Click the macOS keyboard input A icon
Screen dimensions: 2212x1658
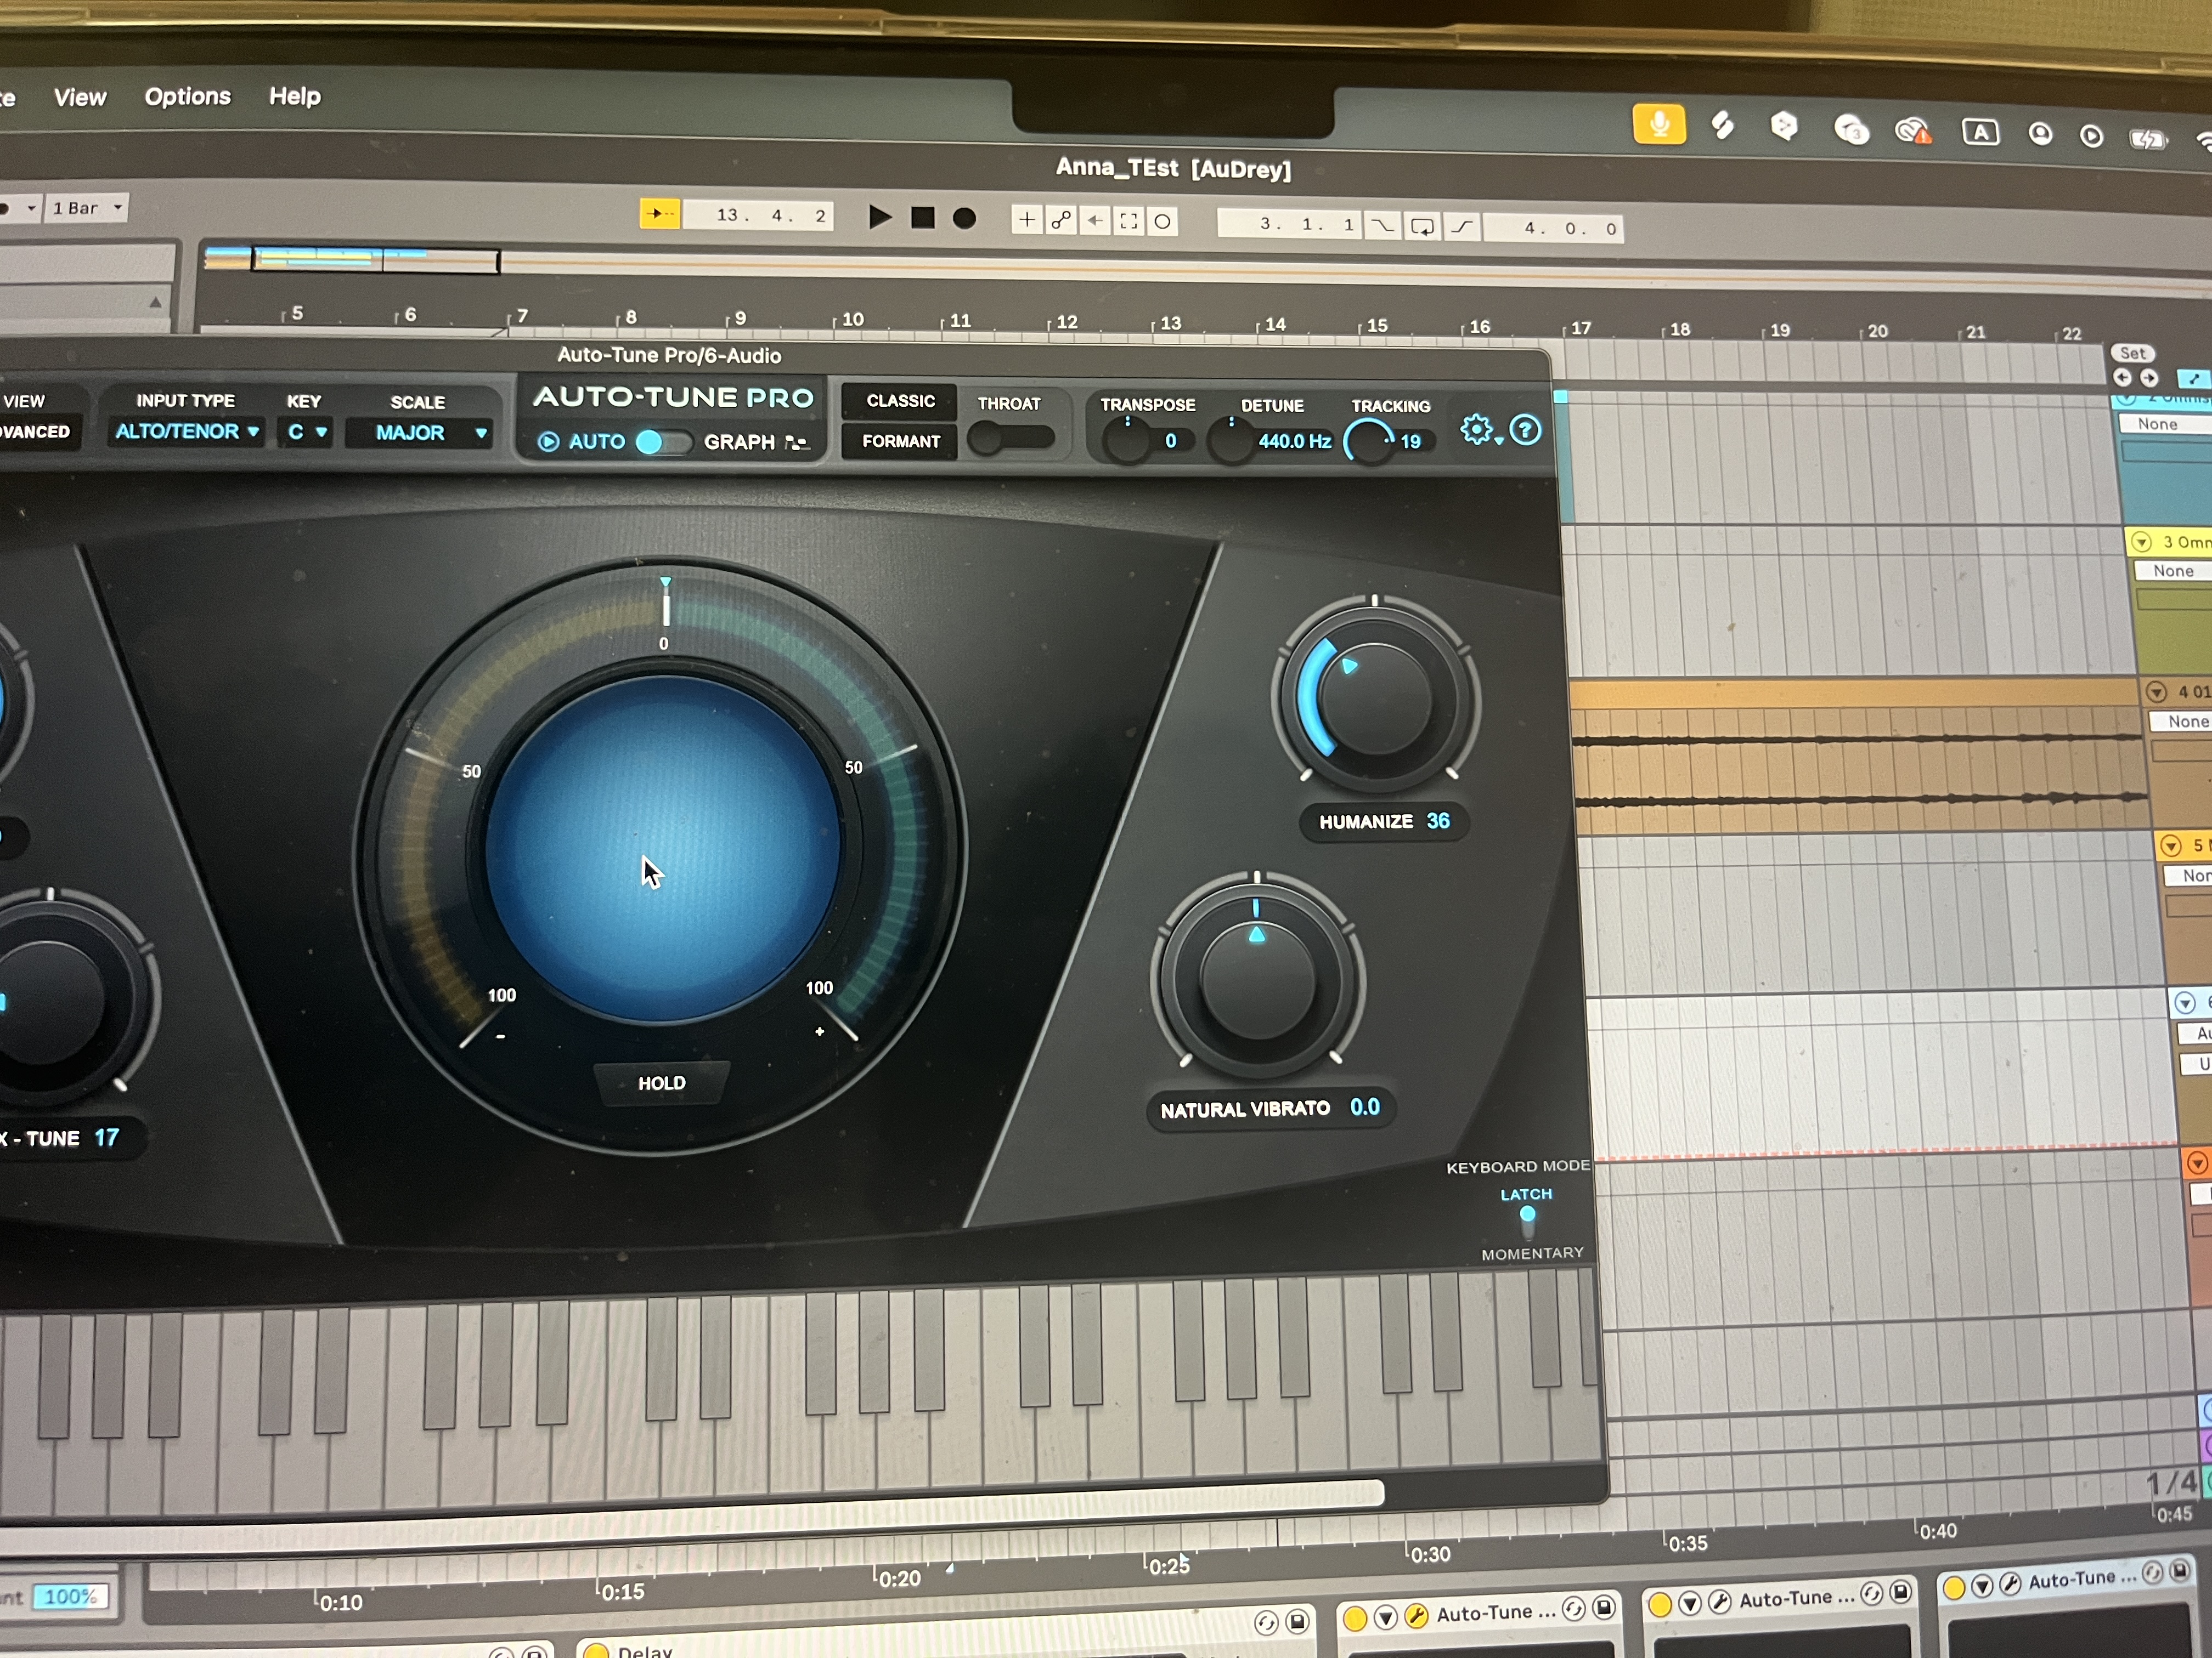(1980, 132)
